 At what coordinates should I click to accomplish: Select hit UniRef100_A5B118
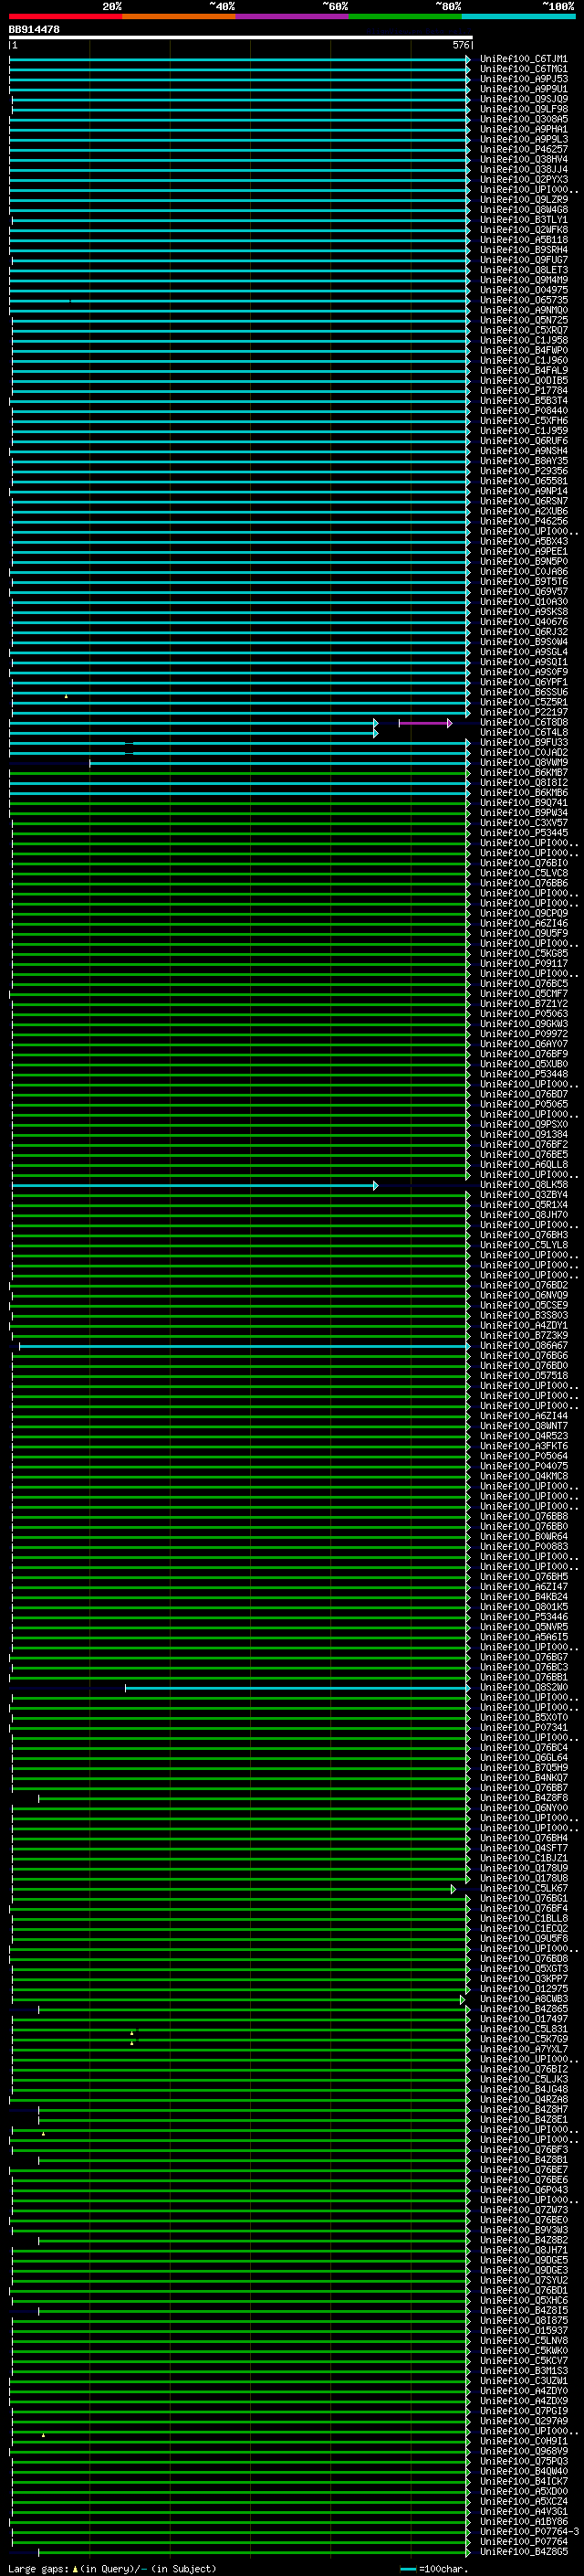click(x=524, y=240)
